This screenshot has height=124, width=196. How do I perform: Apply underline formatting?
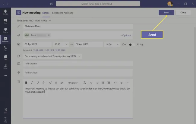coord(38,83)
